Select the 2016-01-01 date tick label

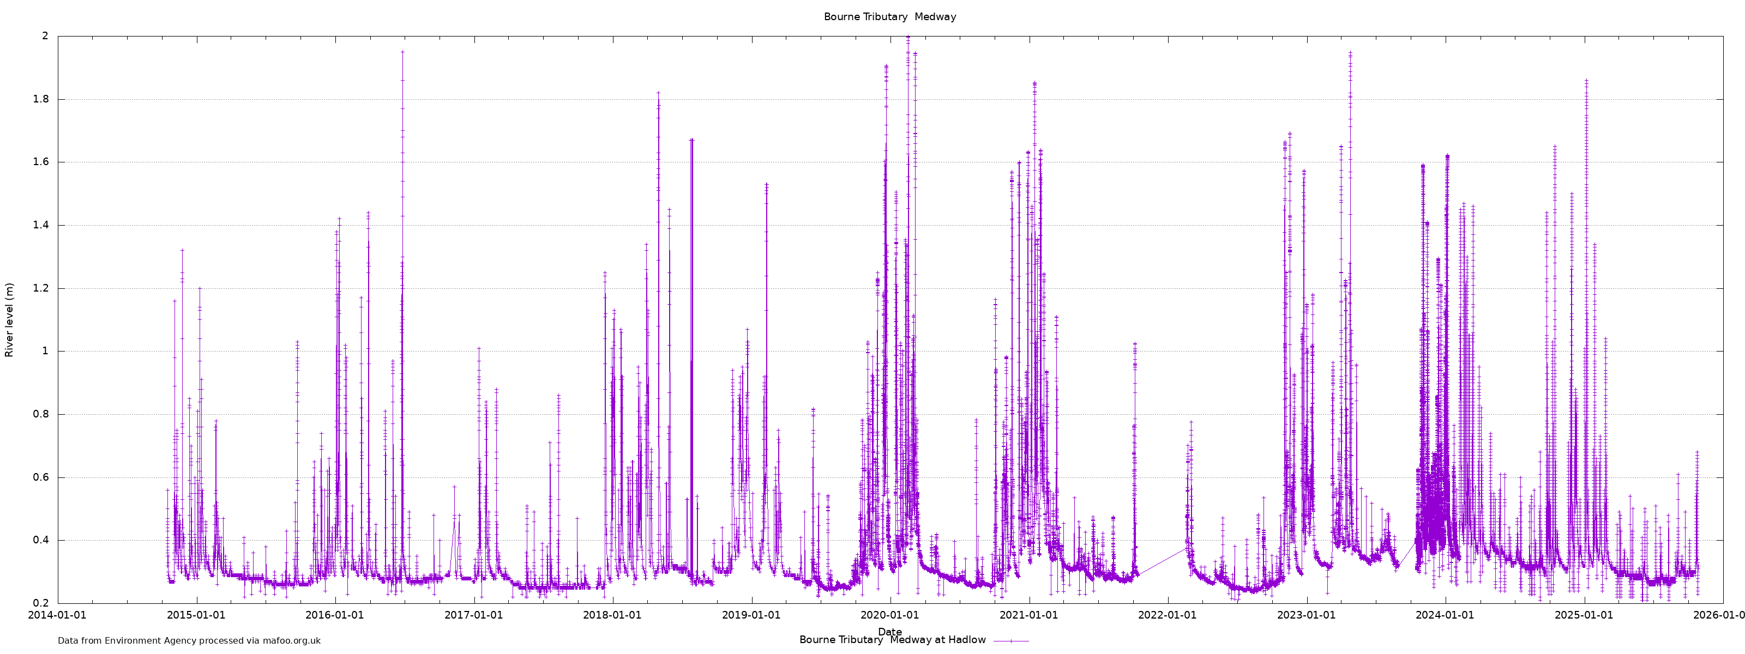(x=335, y=615)
